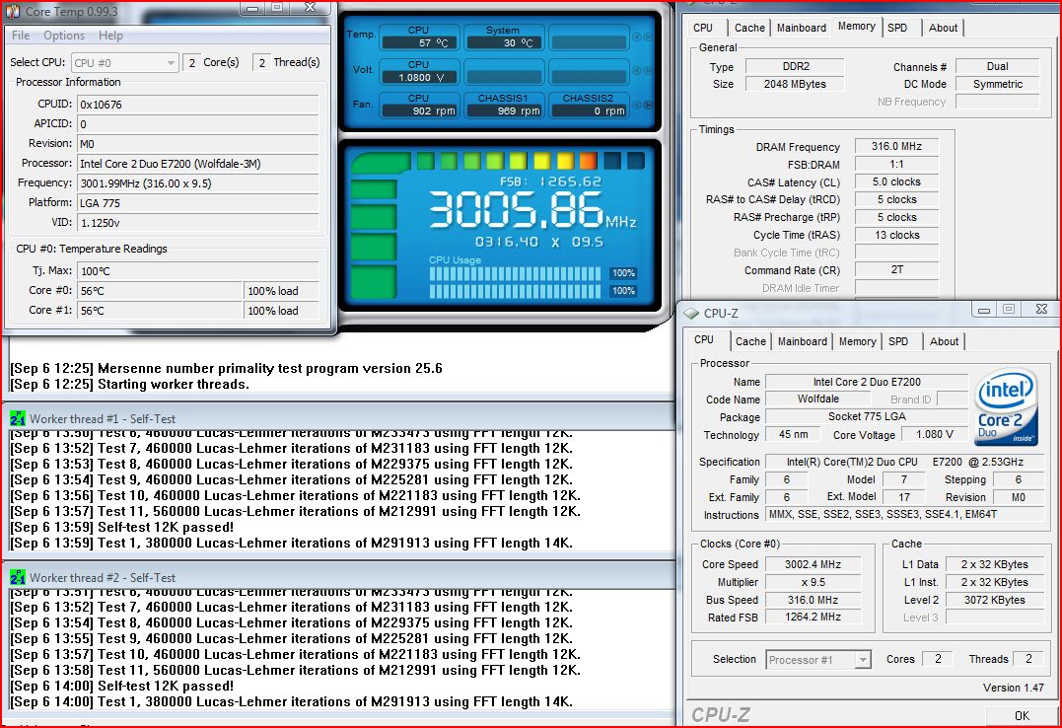Click the CHASSIS2 0 rpm fan readout
The image size is (1062, 728).
[588, 110]
